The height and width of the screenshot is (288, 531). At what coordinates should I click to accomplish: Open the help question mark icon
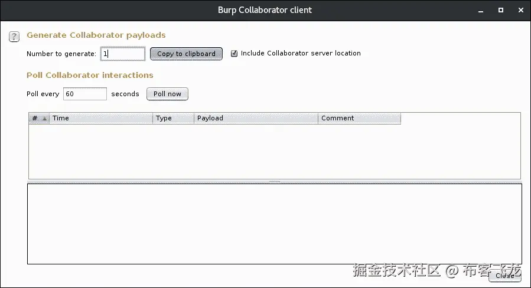[14, 36]
